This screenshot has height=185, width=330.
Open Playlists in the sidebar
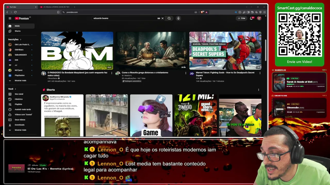tap(21, 104)
